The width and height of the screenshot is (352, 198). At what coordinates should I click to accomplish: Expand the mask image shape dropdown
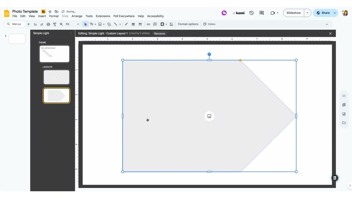point(166,24)
